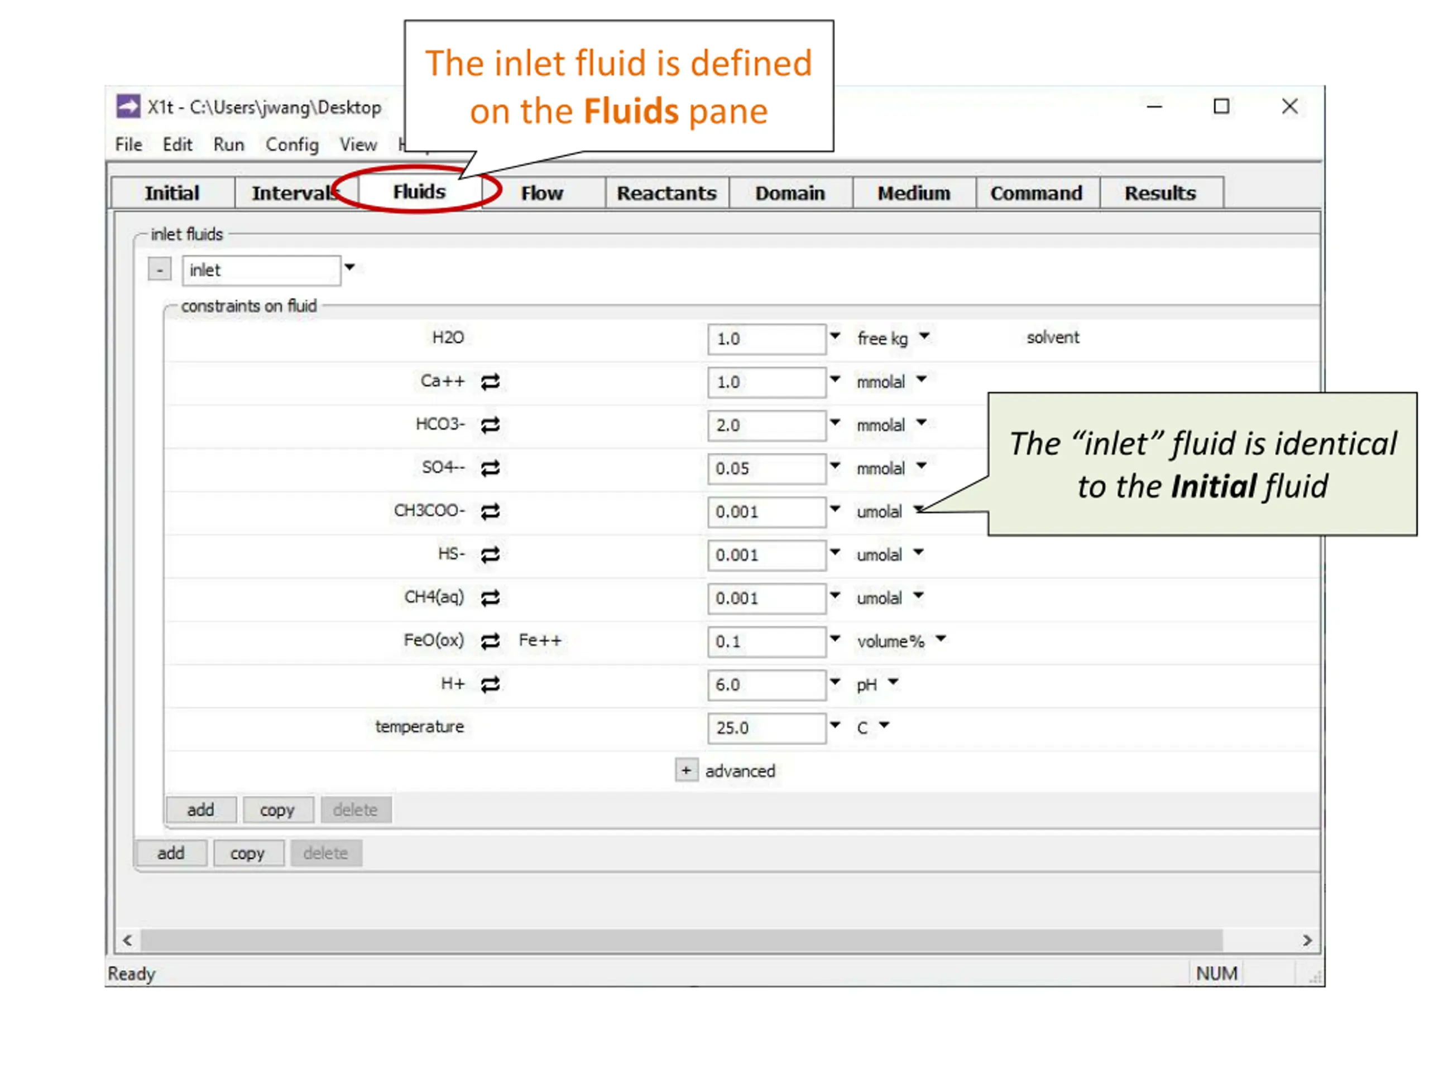Open the File menu
The width and height of the screenshot is (1429, 1071).
click(x=128, y=144)
